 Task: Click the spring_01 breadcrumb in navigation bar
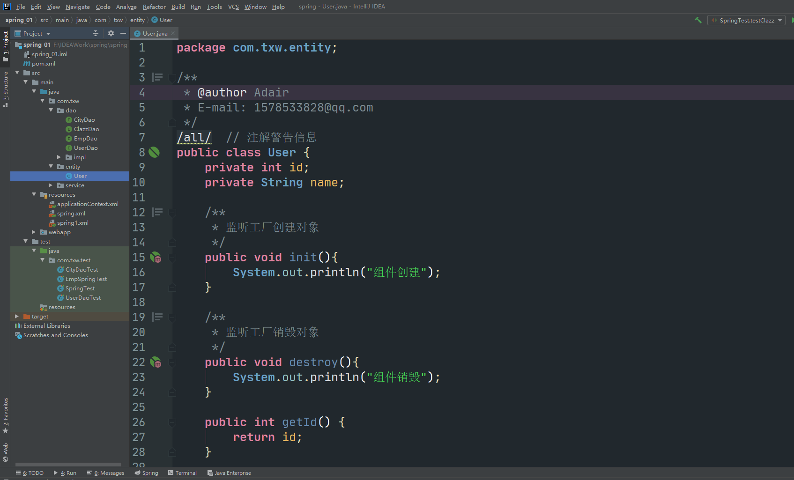(x=19, y=20)
